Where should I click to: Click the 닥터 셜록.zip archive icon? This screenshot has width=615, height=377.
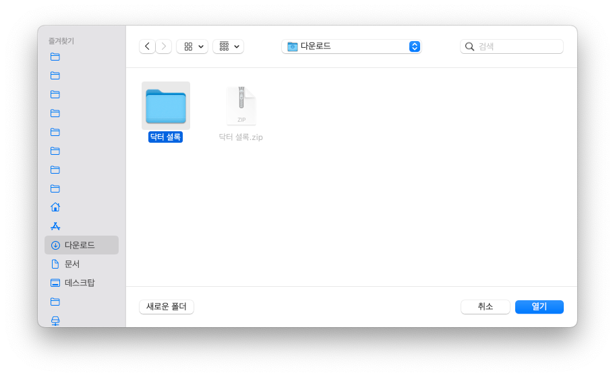[x=241, y=106]
